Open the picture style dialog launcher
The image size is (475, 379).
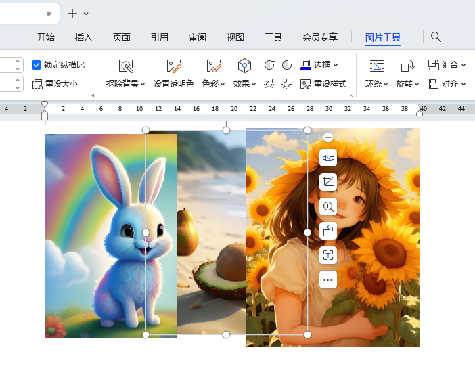351,95
